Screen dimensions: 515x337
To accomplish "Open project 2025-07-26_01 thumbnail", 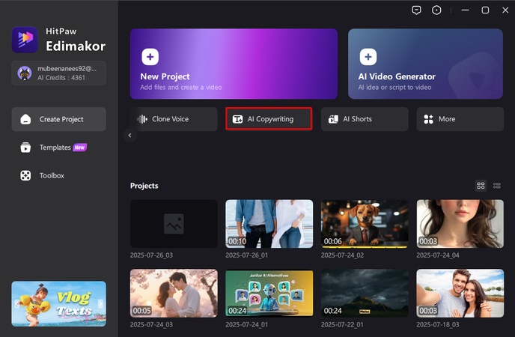I will click(269, 224).
